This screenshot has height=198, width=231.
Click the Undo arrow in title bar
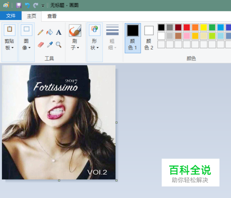pos(27,6)
